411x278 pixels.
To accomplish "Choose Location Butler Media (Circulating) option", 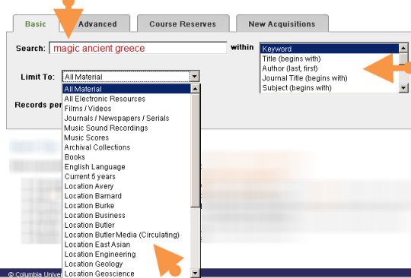I will tap(127, 235).
